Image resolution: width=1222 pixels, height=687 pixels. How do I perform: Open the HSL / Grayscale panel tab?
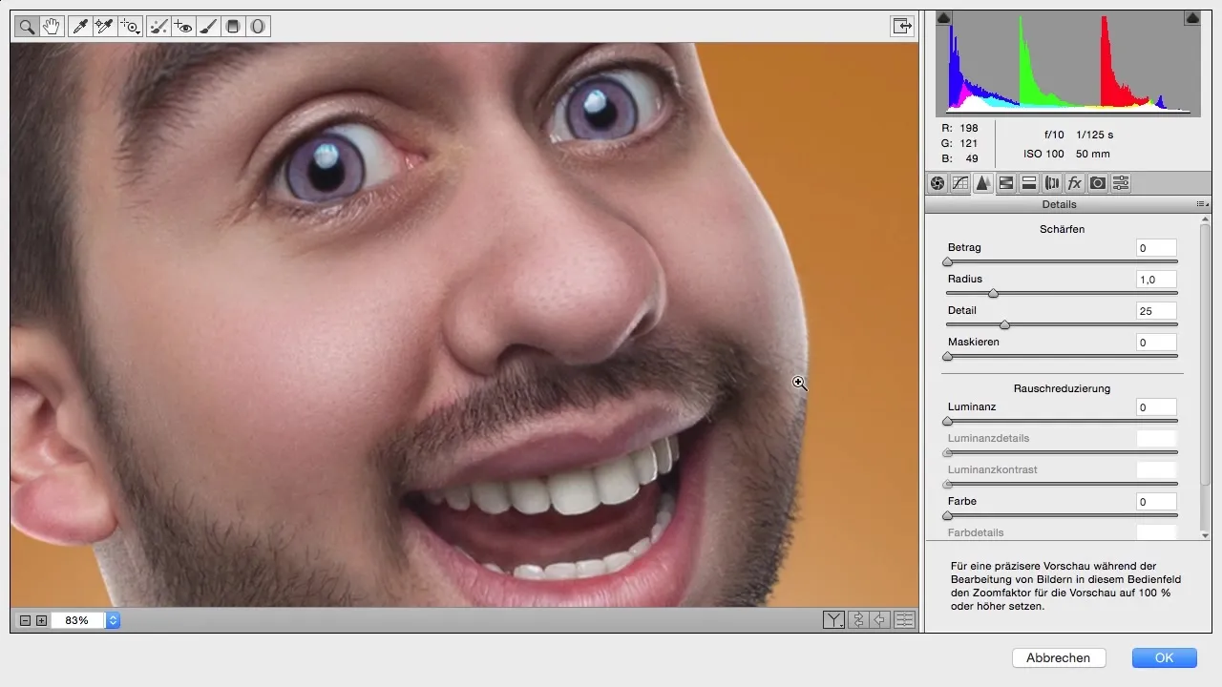point(1006,183)
